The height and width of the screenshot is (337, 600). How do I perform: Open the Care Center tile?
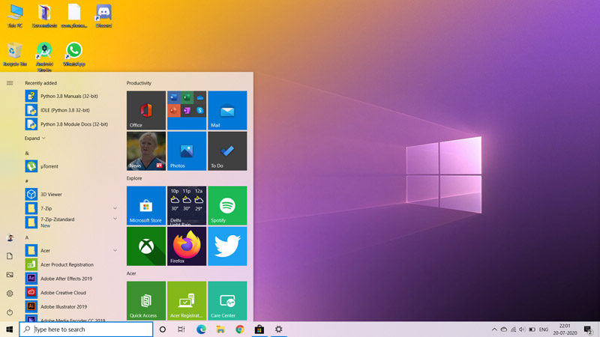(227, 301)
